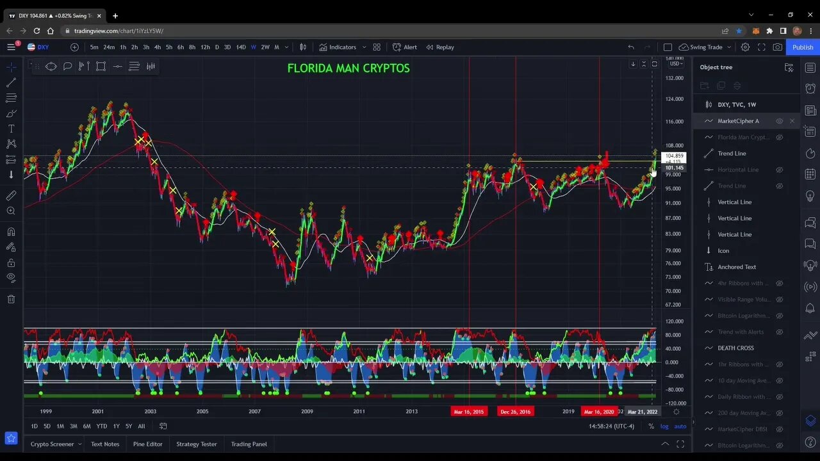Lock all drawing tools
Screen dimensions: 820x461
pos(11,263)
